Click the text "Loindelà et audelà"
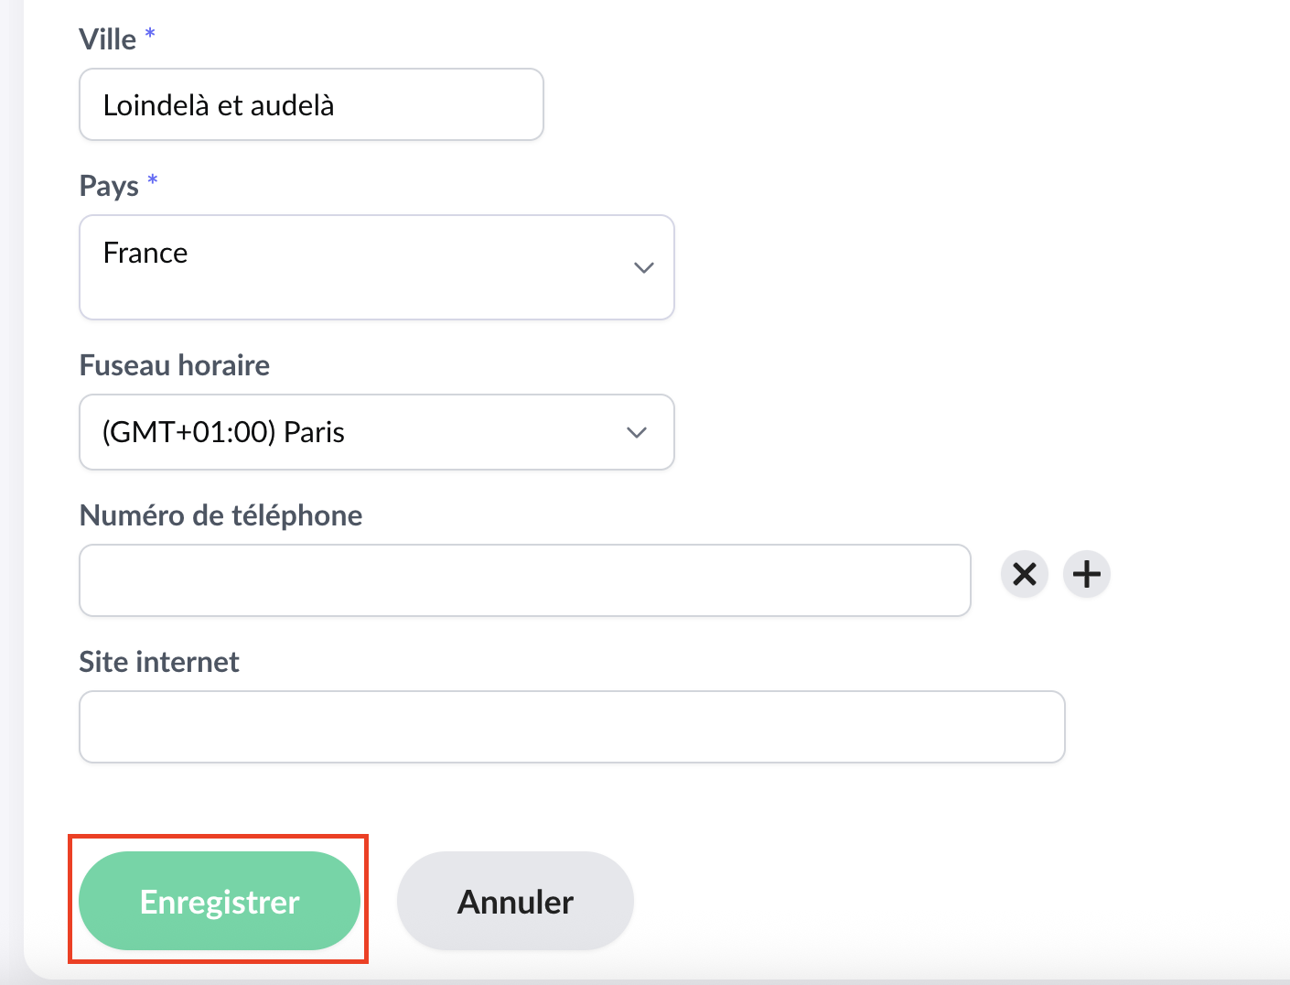Viewport: 1290px width, 985px height. click(x=219, y=105)
